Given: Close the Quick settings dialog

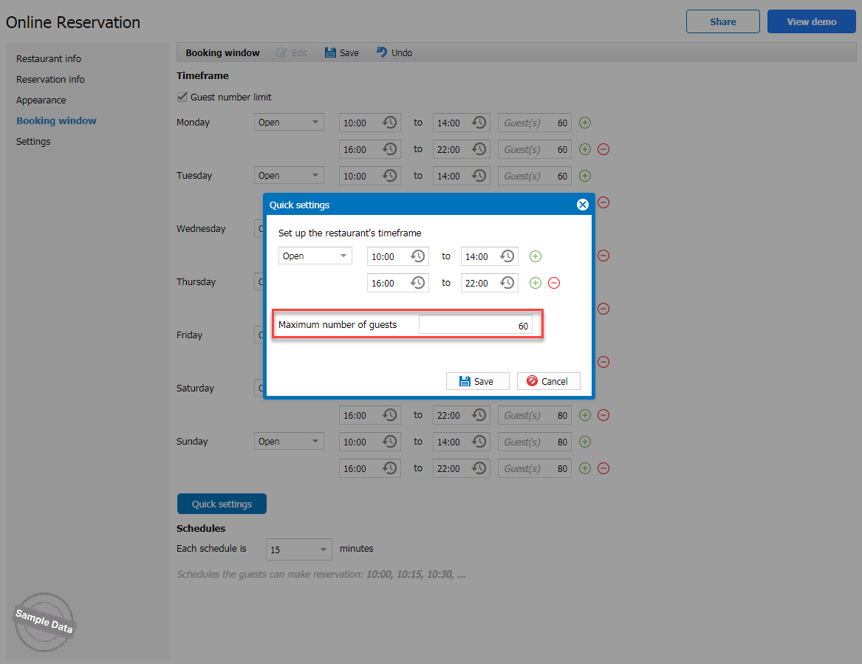Looking at the screenshot, I should (582, 205).
